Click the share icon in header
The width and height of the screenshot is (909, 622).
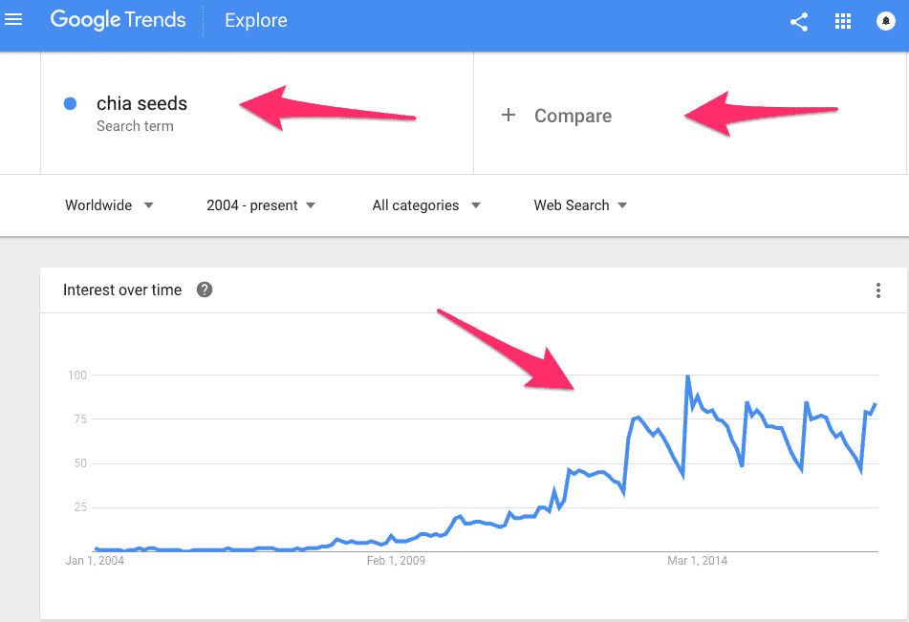click(x=799, y=22)
